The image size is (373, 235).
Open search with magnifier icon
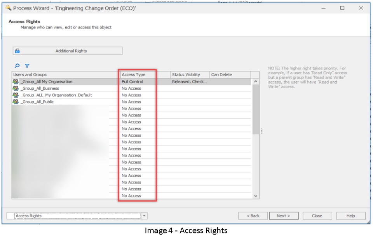point(17,66)
